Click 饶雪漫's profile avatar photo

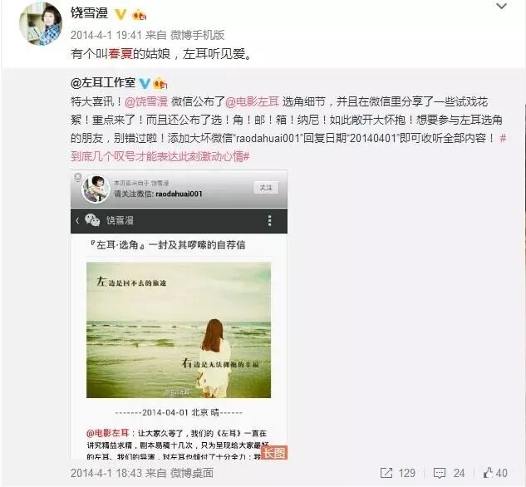click(x=41, y=23)
